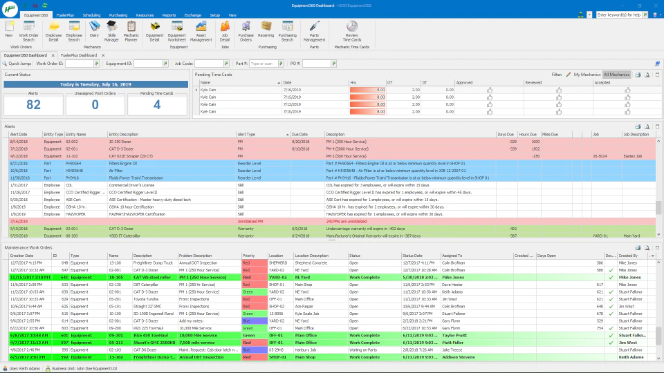Image resolution: width=664 pixels, height=373 pixels.
Task: Expand the Kyle Cain 7/16/2019 row
Action: point(196,90)
